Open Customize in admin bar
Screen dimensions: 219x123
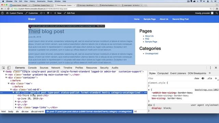(31, 13)
